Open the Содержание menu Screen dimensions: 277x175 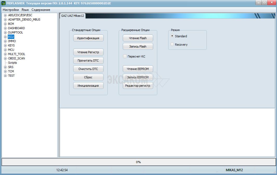(41, 10)
